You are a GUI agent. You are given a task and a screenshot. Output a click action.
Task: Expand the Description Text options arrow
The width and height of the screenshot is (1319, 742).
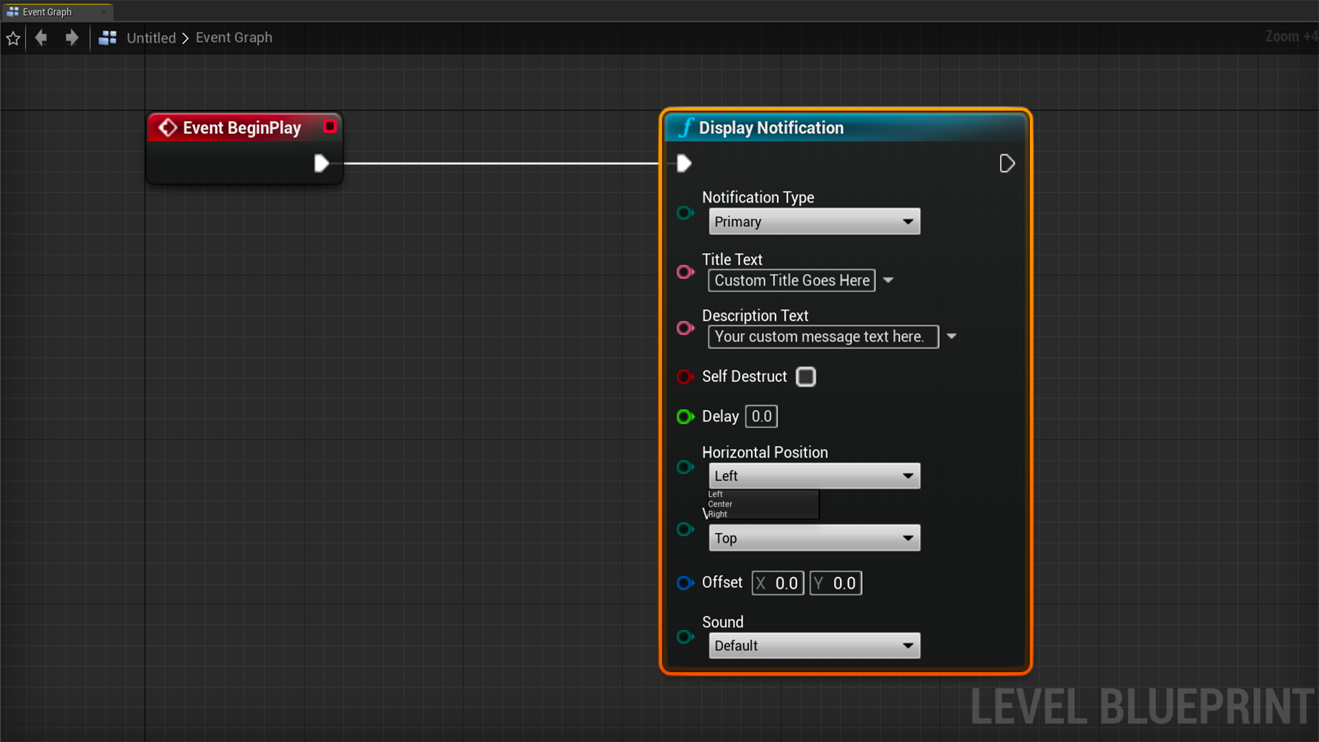[x=951, y=337]
